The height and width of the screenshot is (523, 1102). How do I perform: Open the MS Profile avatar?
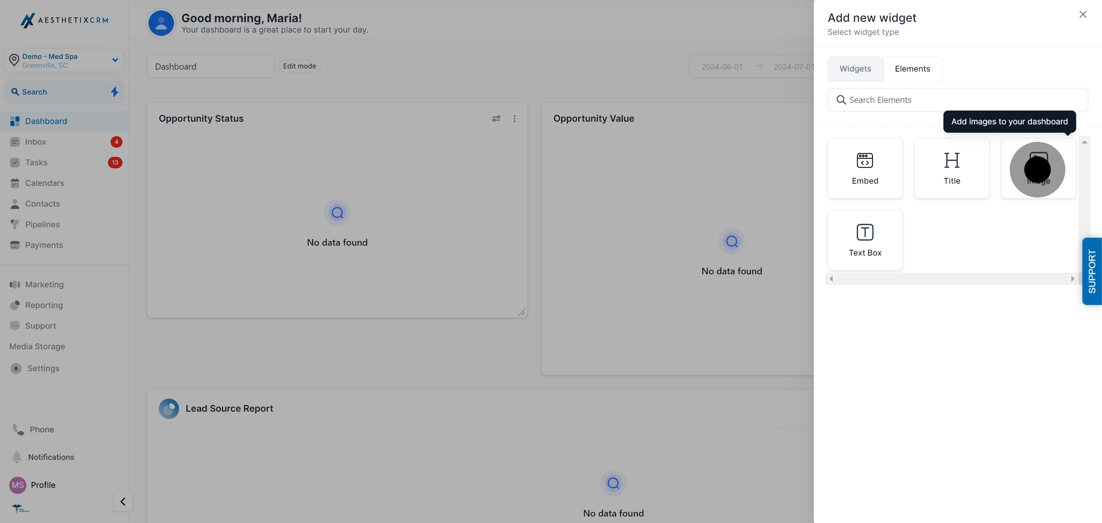(18, 485)
